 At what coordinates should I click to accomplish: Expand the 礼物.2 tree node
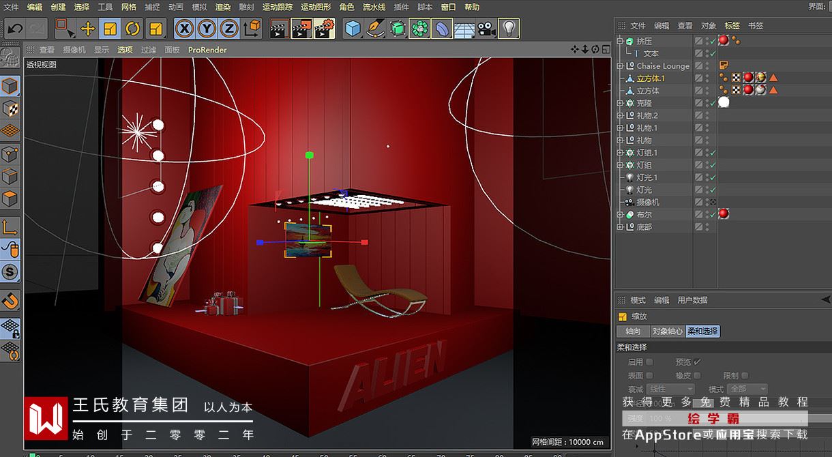620,115
